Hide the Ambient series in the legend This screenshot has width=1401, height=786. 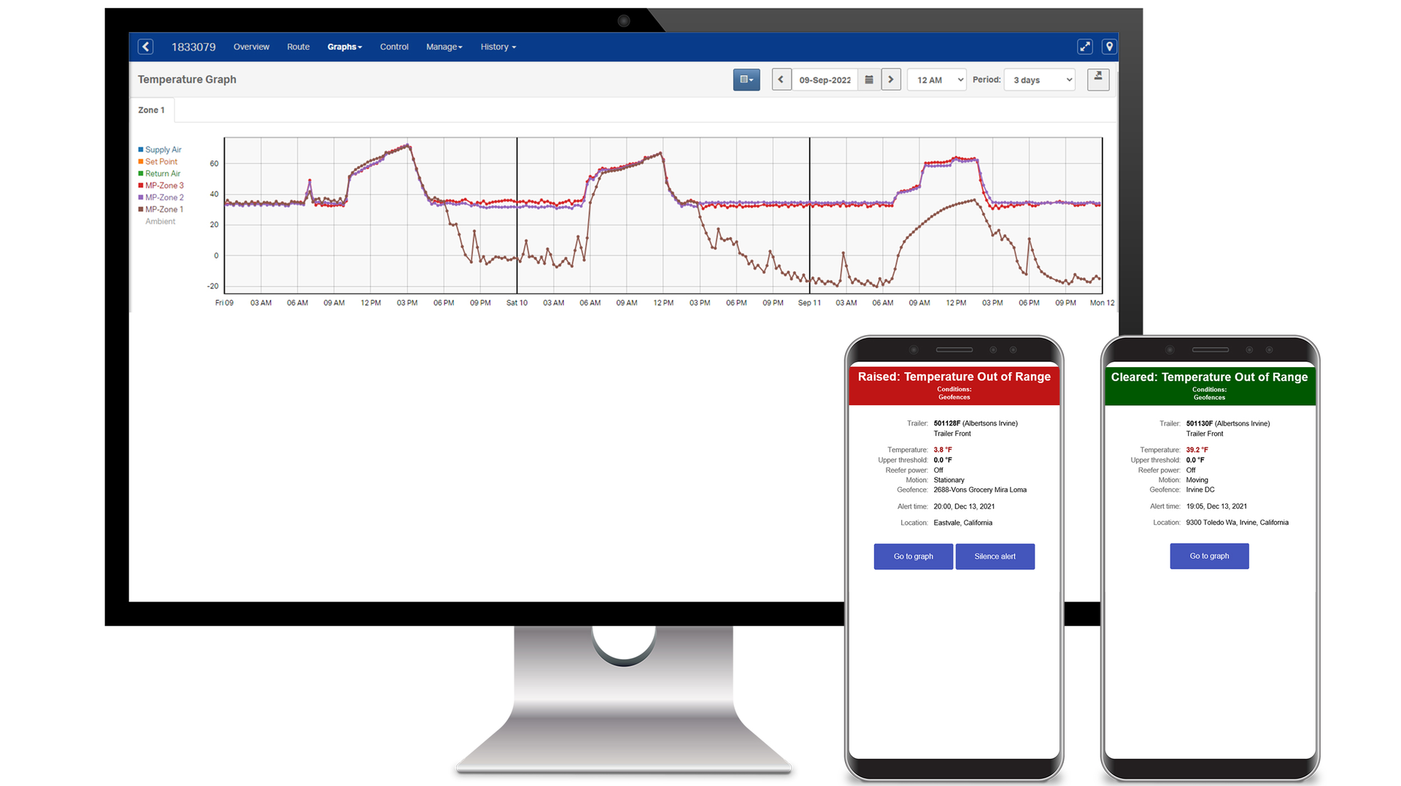coord(160,221)
